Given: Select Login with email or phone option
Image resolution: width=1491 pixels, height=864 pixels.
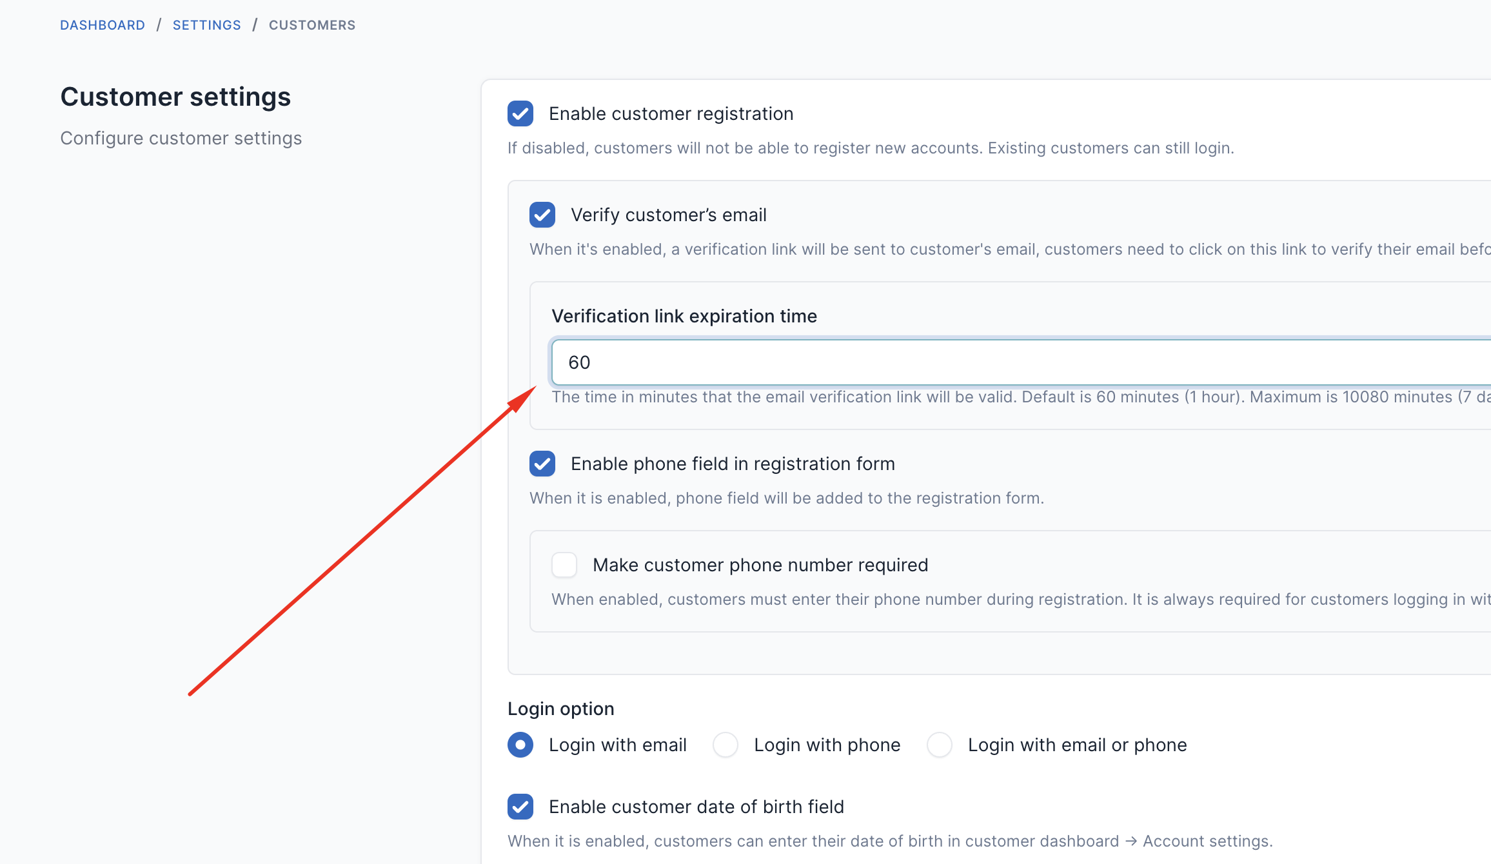Looking at the screenshot, I should click(940, 745).
